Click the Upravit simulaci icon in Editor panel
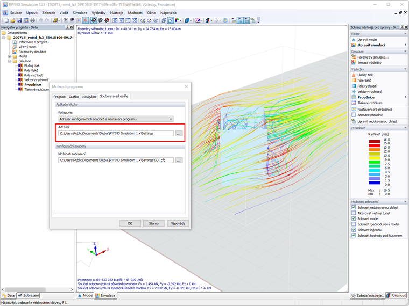The width and height of the screenshot is (409, 306). [x=354, y=45]
